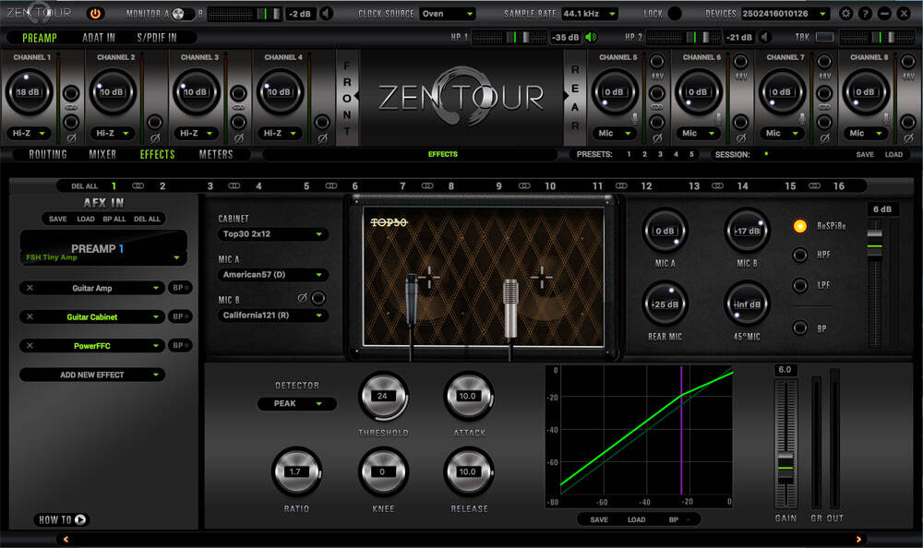
Task: Remove the Guitar Cabinet effect with X
Action: click(x=30, y=316)
